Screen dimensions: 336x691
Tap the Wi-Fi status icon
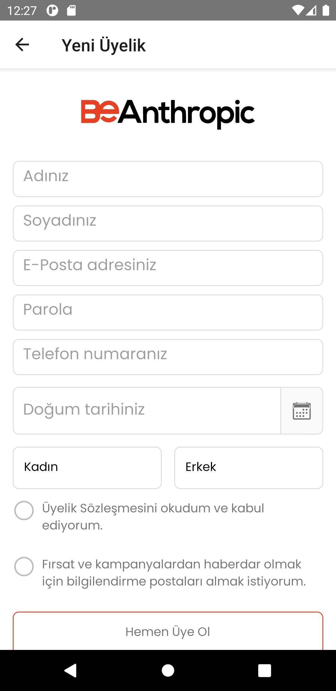(298, 11)
